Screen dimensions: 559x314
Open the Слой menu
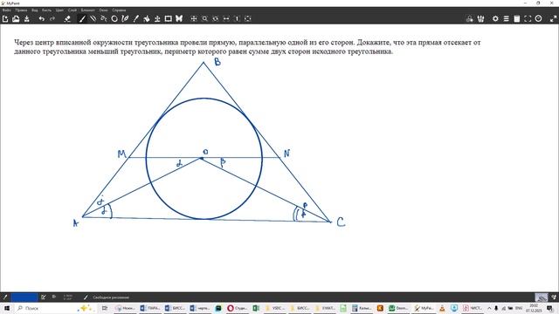point(72,10)
